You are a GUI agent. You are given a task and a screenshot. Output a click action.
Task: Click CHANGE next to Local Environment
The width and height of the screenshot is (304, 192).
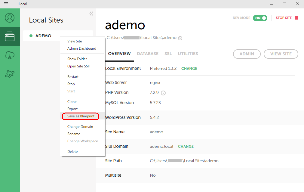(x=189, y=69)
